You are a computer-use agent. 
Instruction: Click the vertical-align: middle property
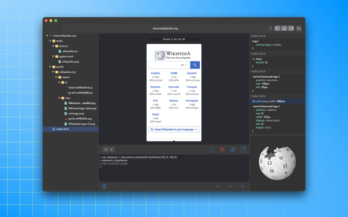coord(268,45)
